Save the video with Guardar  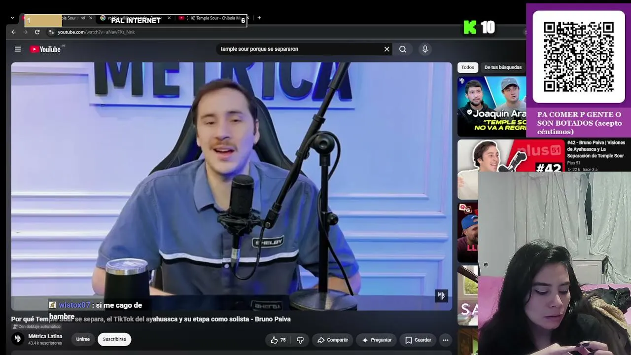pos(418,340)
